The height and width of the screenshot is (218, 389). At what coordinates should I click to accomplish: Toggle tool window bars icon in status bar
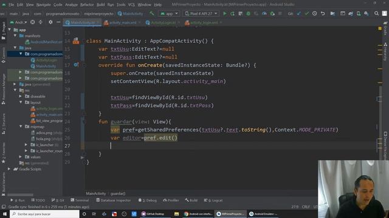(4, 206)
